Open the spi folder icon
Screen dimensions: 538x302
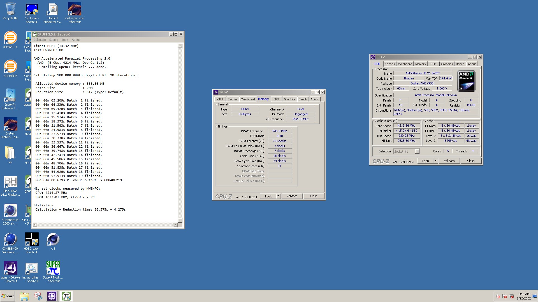(x=10, y=155)
